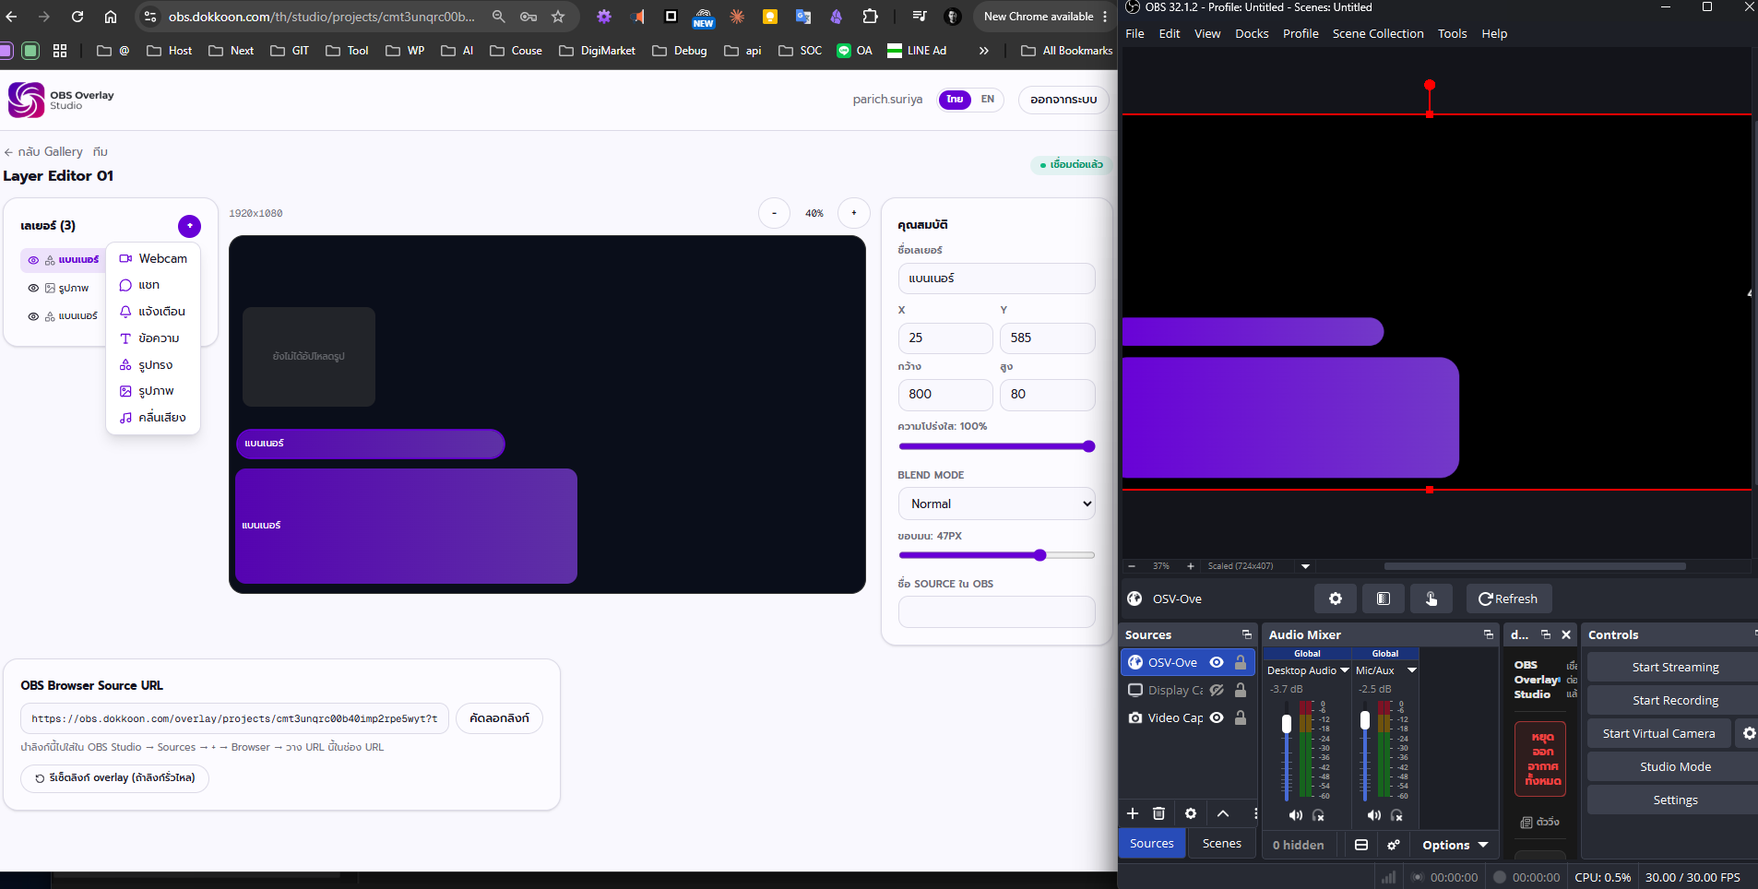Screen dimensions: 1758x889
Task: Show Display Capture source eye icon
Action: click(1217, 690)
